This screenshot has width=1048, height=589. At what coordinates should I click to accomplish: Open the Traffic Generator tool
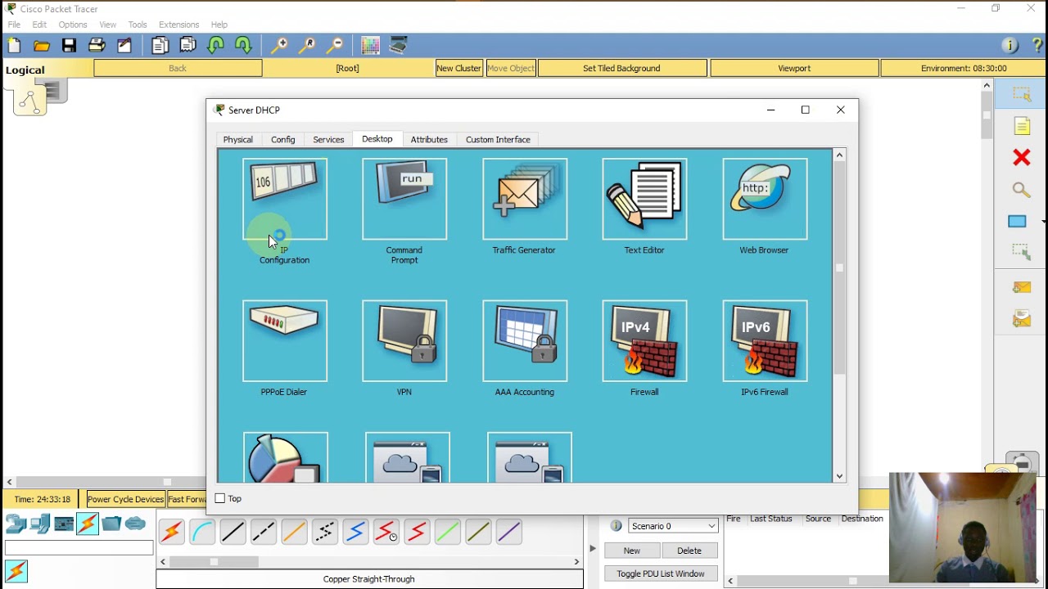(x=525, y=200)
